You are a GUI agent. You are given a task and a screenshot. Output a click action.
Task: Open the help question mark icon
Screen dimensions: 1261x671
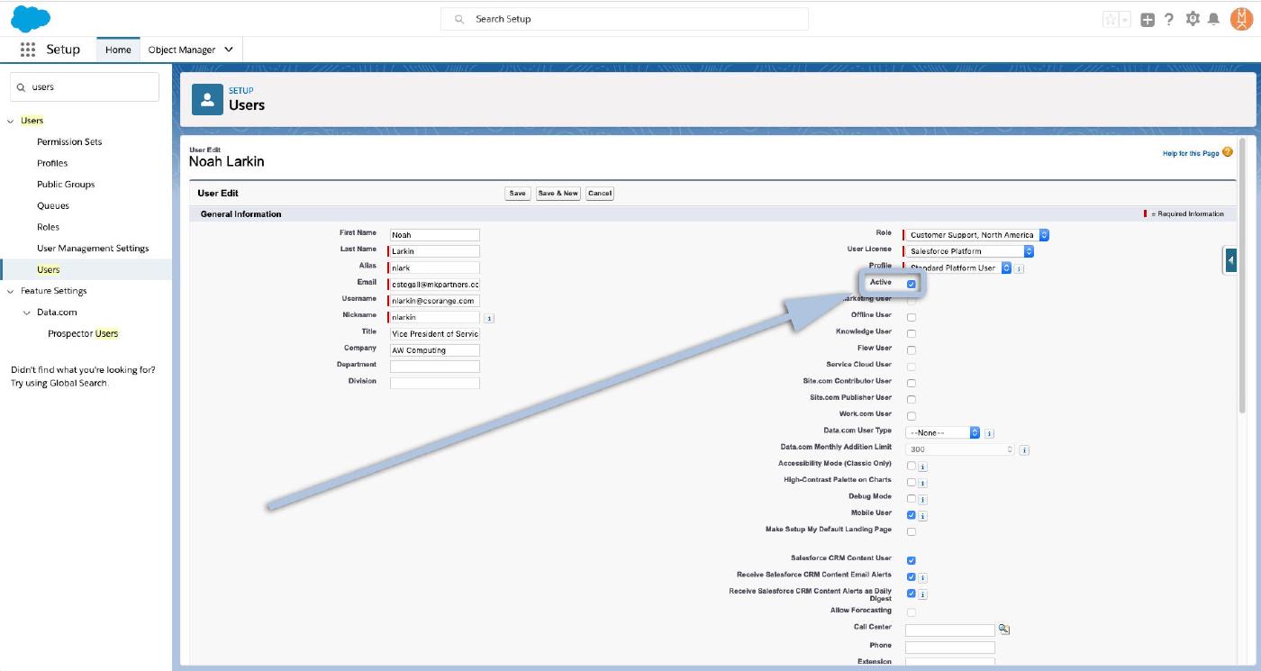tap(1169, 19)
